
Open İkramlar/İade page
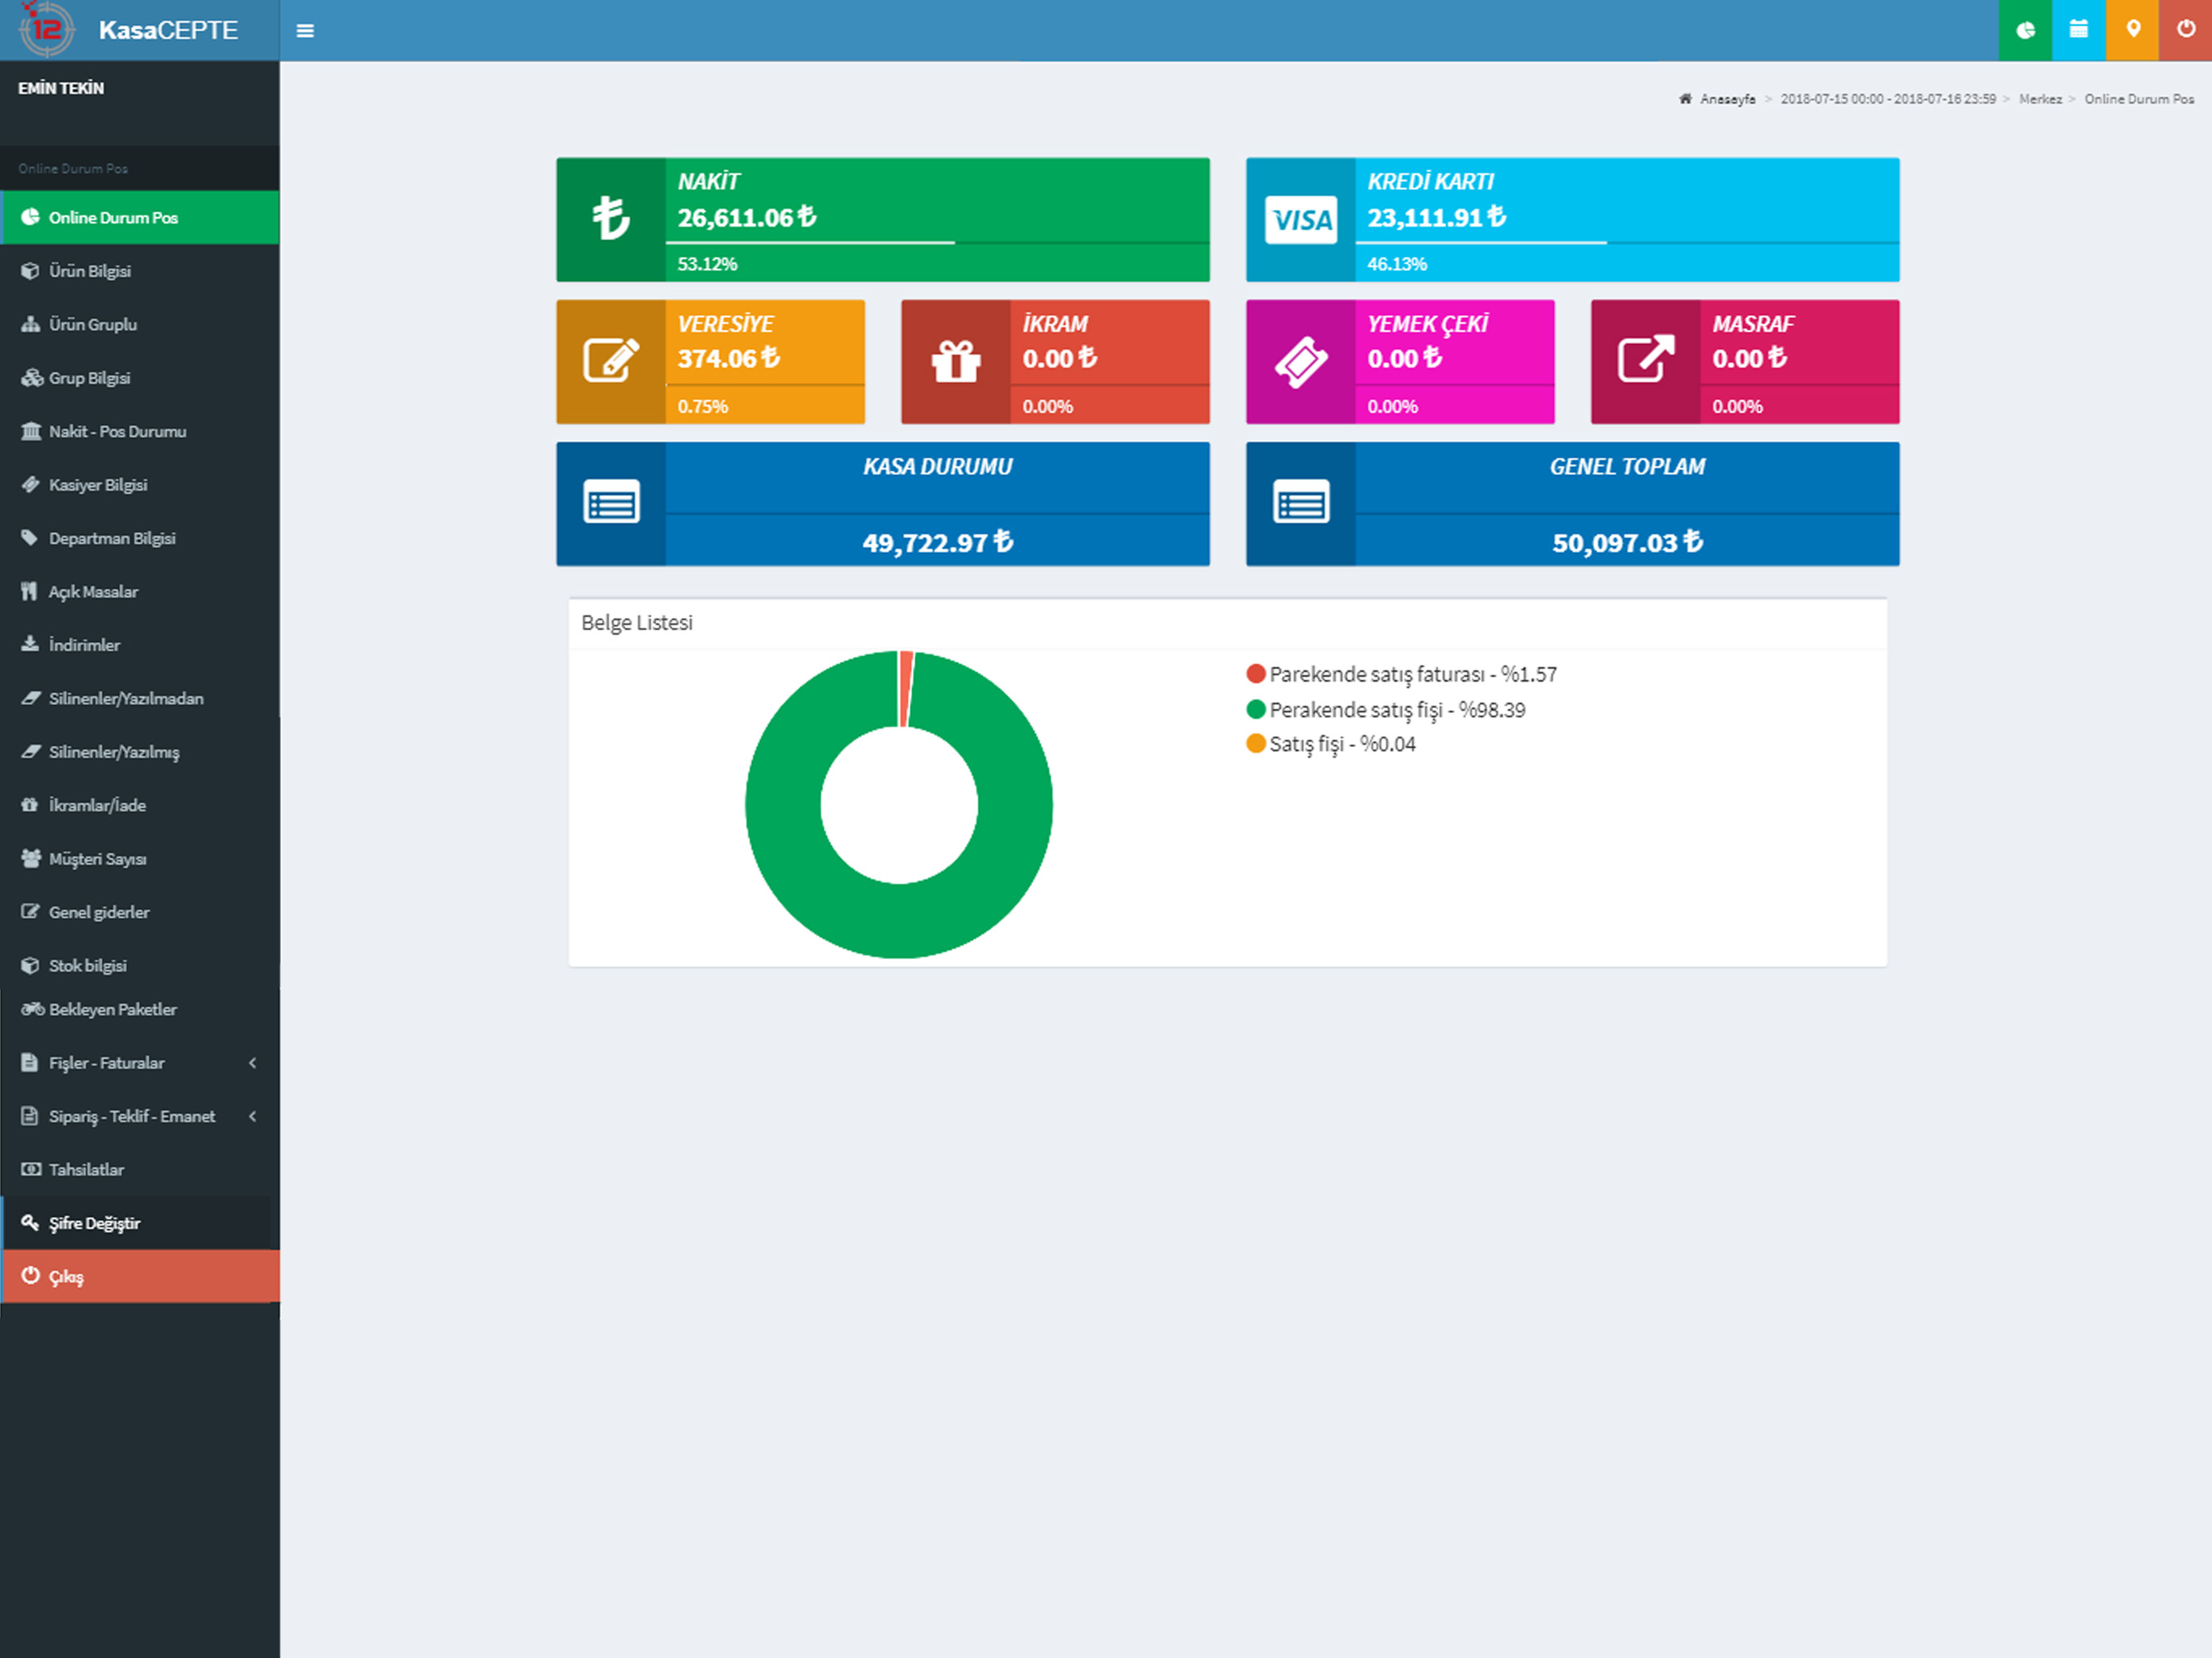pyautogui.click(x=140, y=805)
